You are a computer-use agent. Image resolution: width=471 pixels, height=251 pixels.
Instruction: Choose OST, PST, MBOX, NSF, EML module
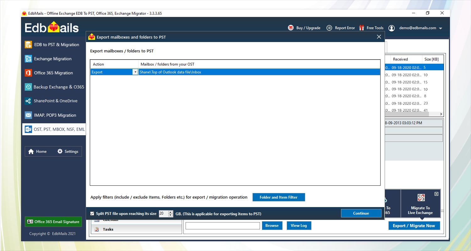54,129
